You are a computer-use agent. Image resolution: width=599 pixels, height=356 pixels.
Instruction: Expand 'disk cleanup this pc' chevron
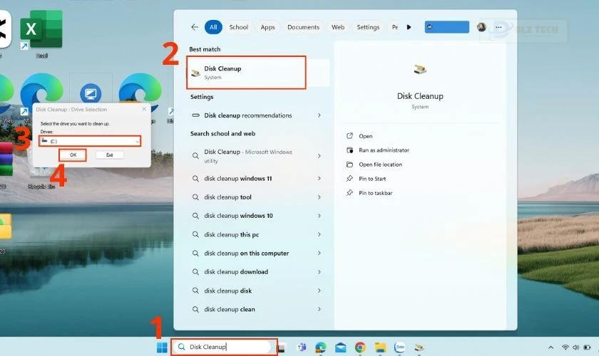[319, 235]
